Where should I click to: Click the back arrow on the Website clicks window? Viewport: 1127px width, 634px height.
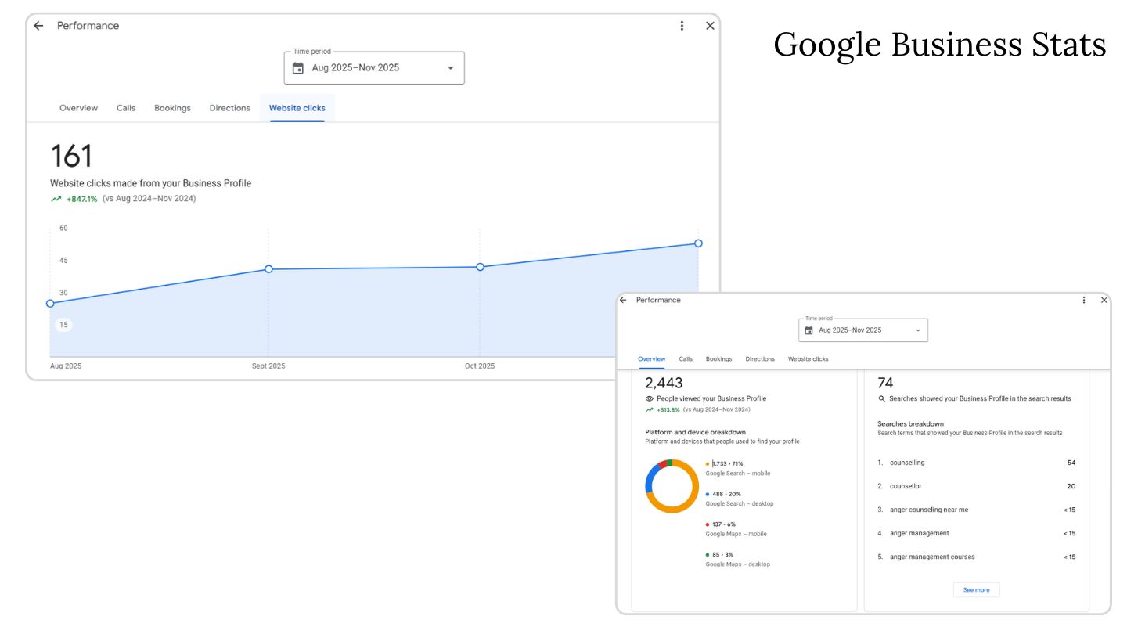point(38,25)
